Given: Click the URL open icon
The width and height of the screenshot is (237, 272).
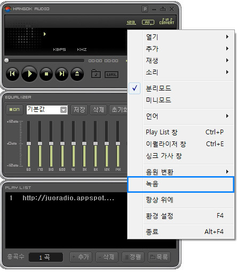Looking at the screenshot, I should (112, 74).
